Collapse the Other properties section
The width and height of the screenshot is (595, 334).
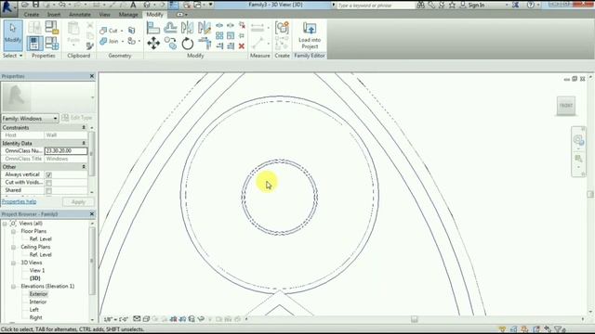(x=84, y=167)
